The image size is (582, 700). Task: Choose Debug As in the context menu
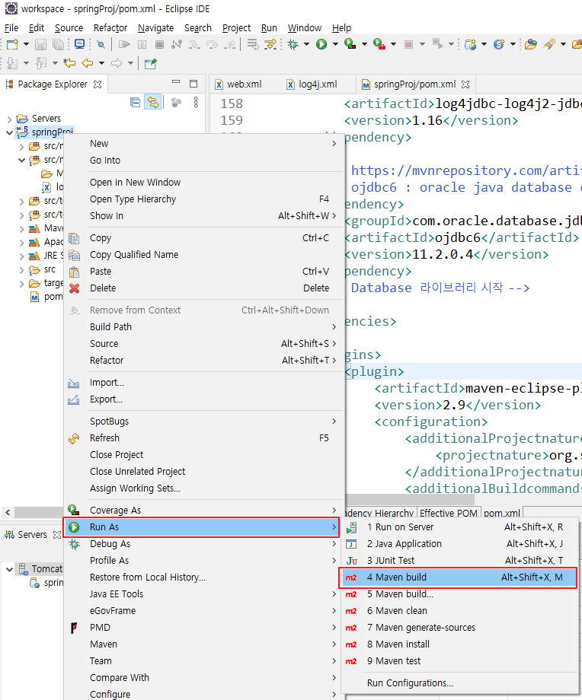tap(203, 544)
